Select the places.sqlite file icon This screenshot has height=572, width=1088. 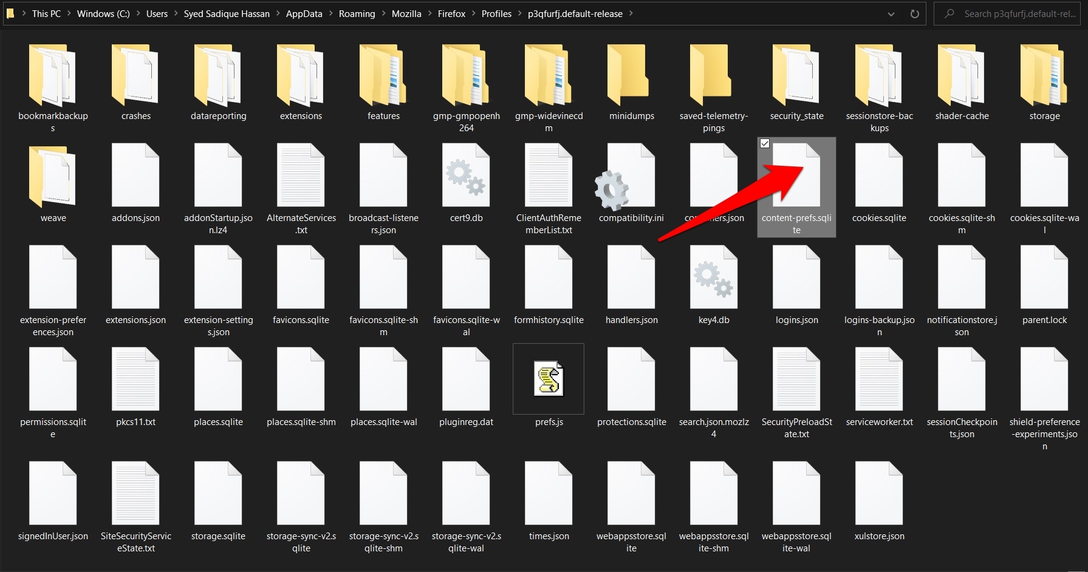[218, 379]
